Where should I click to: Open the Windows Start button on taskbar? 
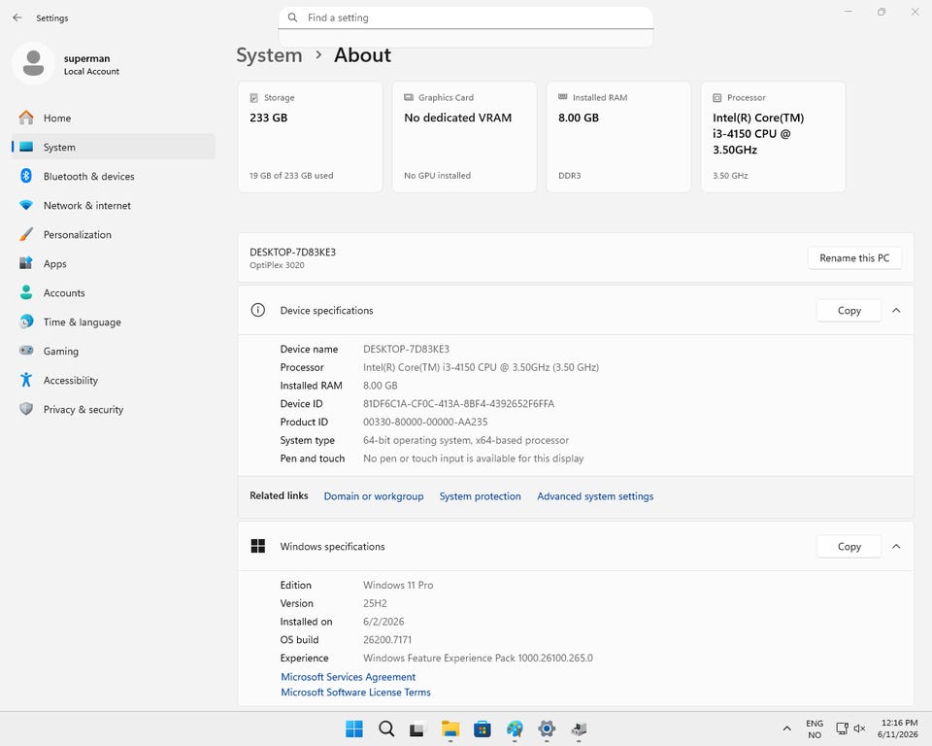354,729
